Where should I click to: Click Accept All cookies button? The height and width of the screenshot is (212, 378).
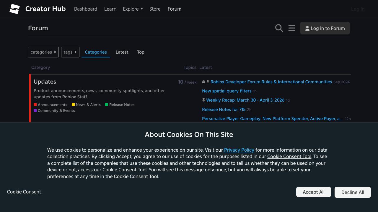coord(313,192)
